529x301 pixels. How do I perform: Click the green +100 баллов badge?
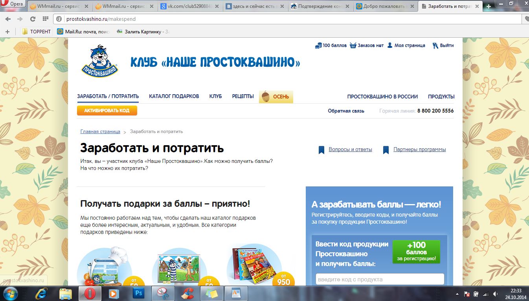click(416, 252)
